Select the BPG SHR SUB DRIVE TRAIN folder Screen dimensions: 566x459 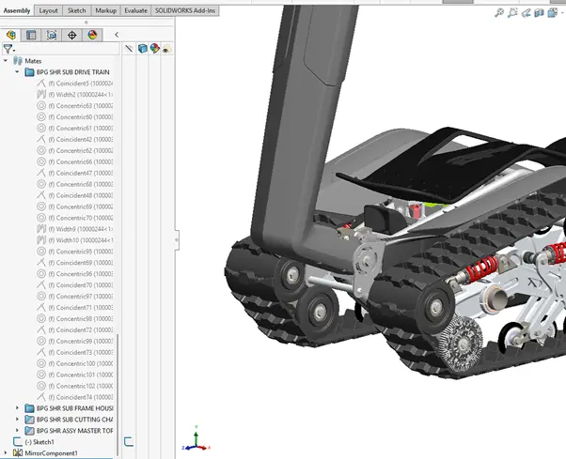click(x=72, y=72)
